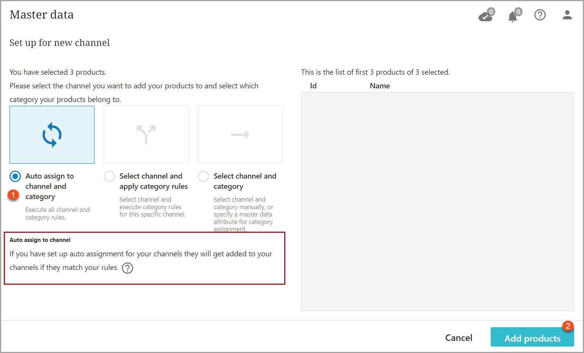Click the Name column header

tap(380, 86)
